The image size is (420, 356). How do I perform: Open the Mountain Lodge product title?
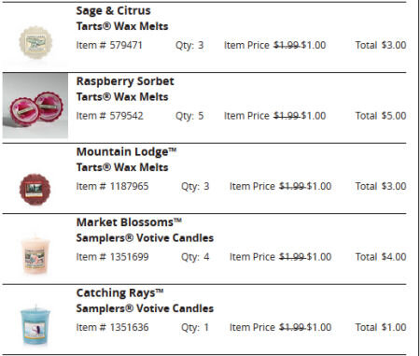point(126,152)
